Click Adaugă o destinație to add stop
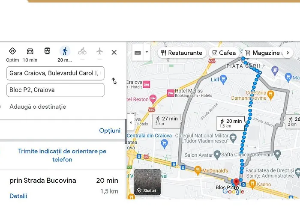Screen dimensions: 300x214 38,107
